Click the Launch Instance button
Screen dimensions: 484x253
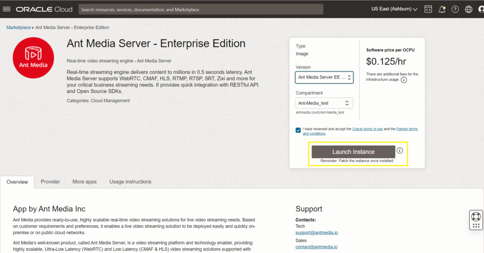353,152
